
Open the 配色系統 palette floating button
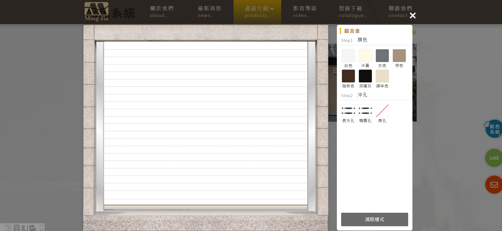click(494, 129)
